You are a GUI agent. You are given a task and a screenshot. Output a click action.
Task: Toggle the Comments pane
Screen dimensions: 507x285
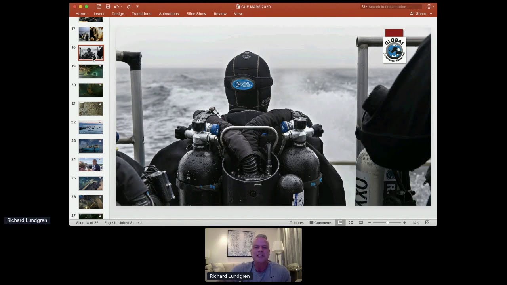pyautogui.click(x=321, y=223)
